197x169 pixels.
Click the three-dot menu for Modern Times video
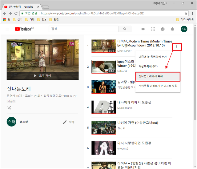[x=176, y=46]
